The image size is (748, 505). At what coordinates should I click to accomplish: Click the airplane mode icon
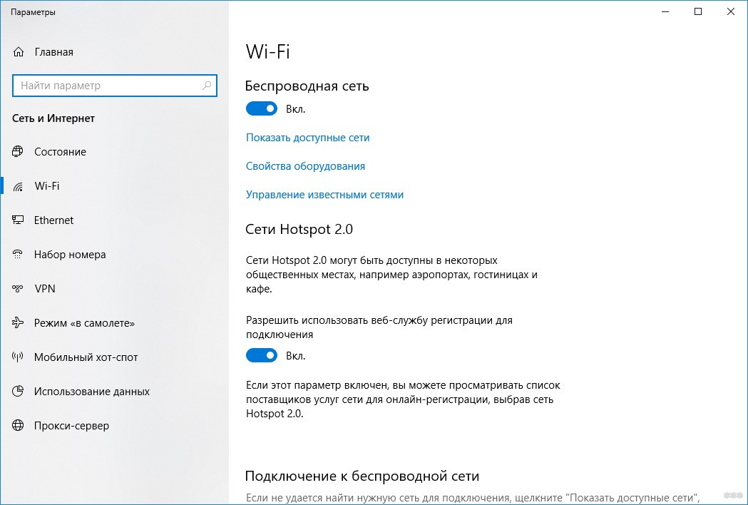tap(18, 322)
